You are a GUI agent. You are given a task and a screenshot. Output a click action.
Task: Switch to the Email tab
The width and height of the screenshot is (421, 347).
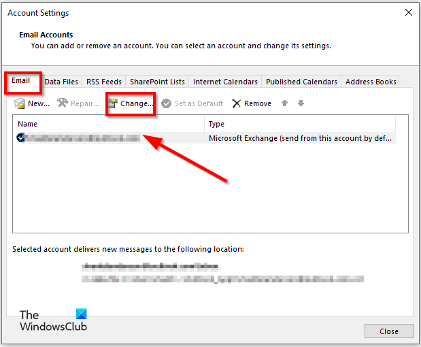[x=20, y=80]
